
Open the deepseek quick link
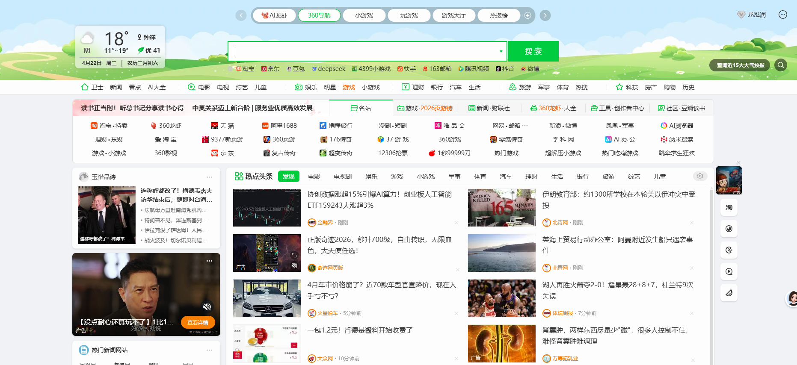(x=329, y=69)
